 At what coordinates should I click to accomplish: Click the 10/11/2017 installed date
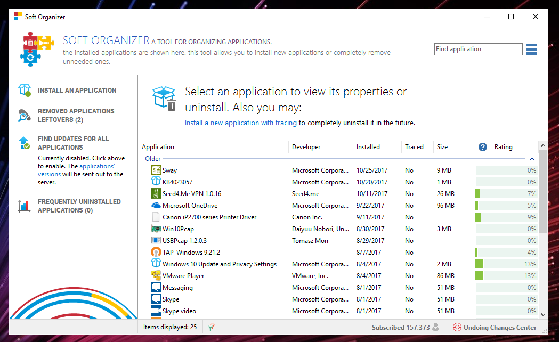[x=372, y=194]
